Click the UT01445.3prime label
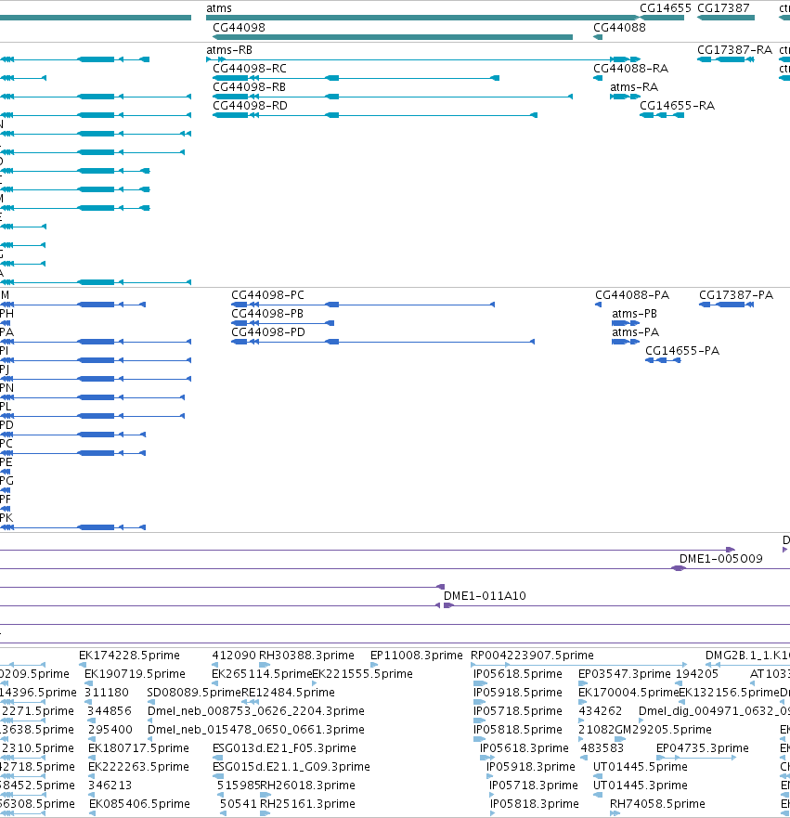This screenshot has height=818, width=790. coord(641,786)
